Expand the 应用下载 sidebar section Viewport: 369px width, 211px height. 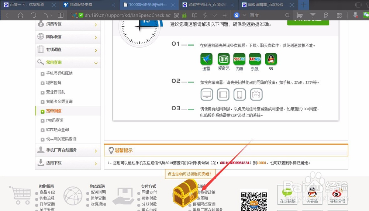coord(68,163)
